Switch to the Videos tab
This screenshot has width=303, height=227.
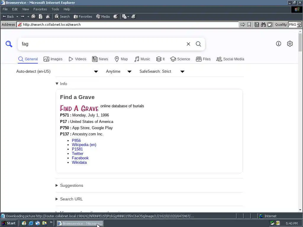(x=78, y=59)
